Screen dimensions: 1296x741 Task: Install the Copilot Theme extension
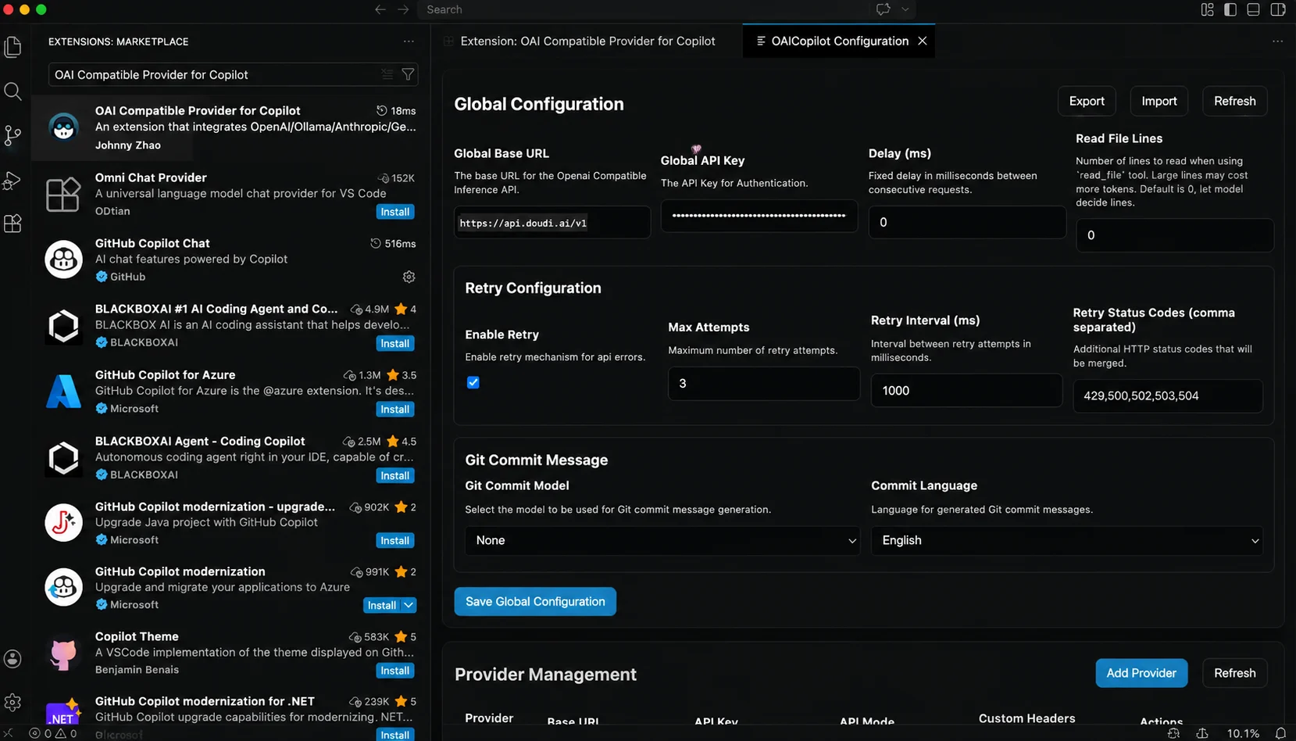pyautogui.click(x=395, y=671)
